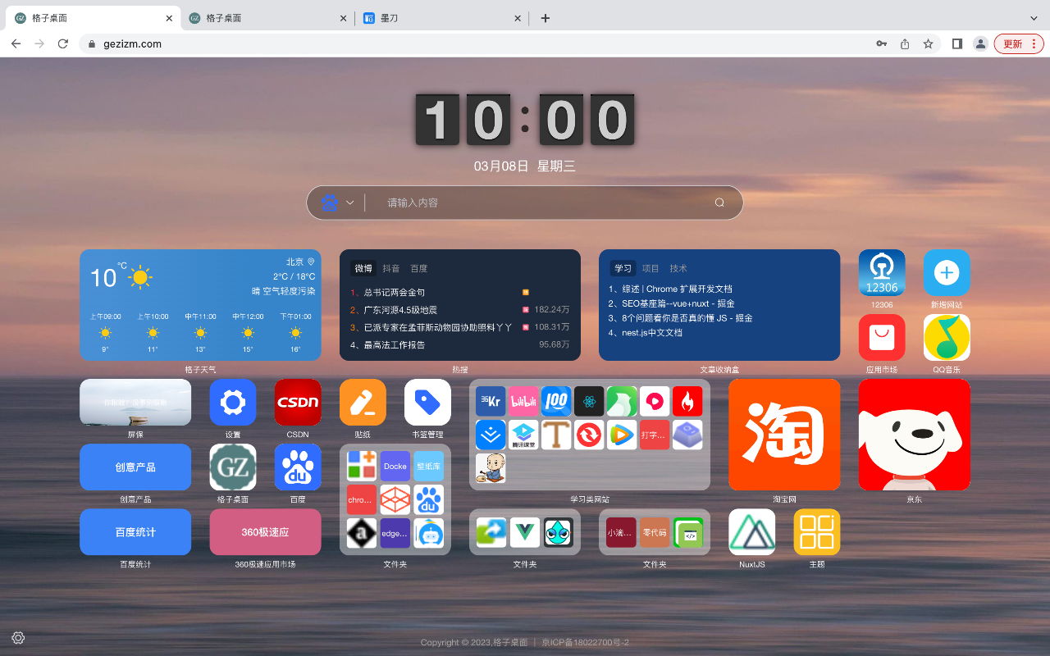The image size is (1050, 656).
Task: Switch hot search source to 百度
Action: pos(418,267)
